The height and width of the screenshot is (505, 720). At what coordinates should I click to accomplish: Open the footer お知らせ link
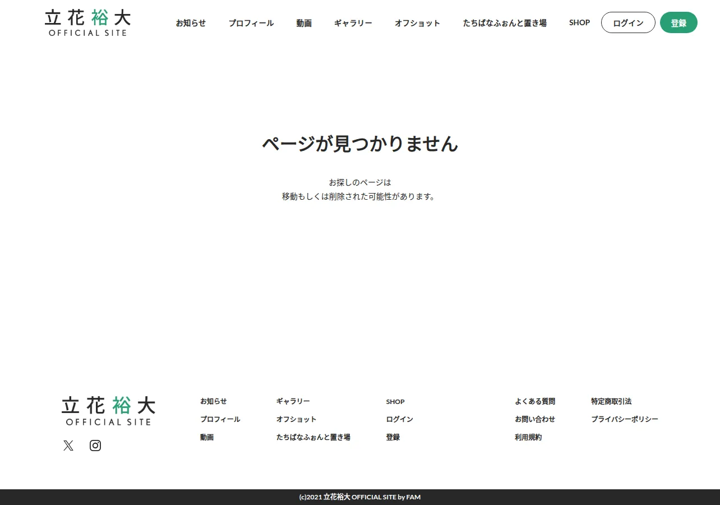tap(214, 401)
